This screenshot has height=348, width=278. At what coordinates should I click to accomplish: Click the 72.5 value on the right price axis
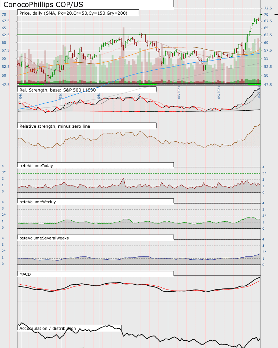[268, 8]
